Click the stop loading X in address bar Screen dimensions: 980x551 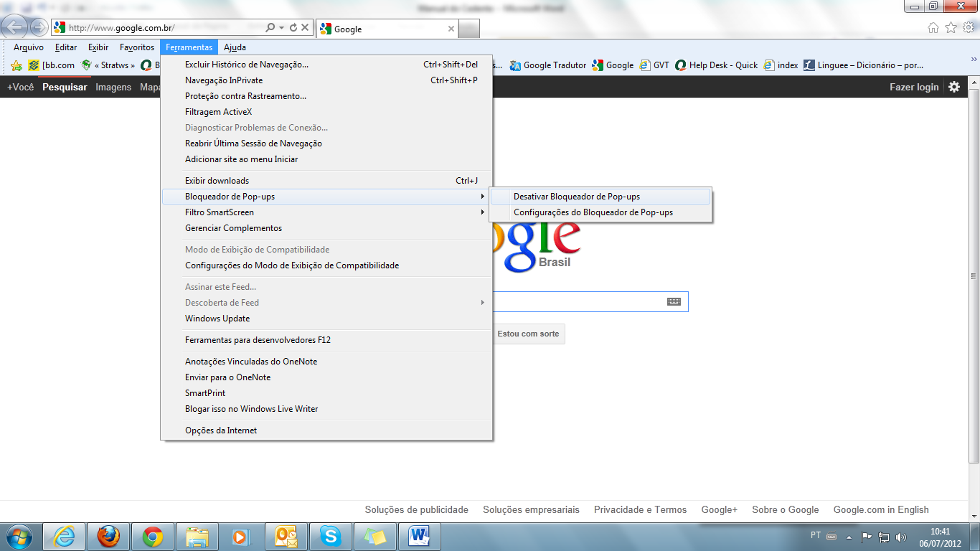coord(305,28)
